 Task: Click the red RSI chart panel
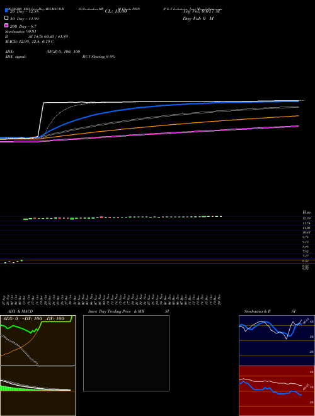point(277,391)
